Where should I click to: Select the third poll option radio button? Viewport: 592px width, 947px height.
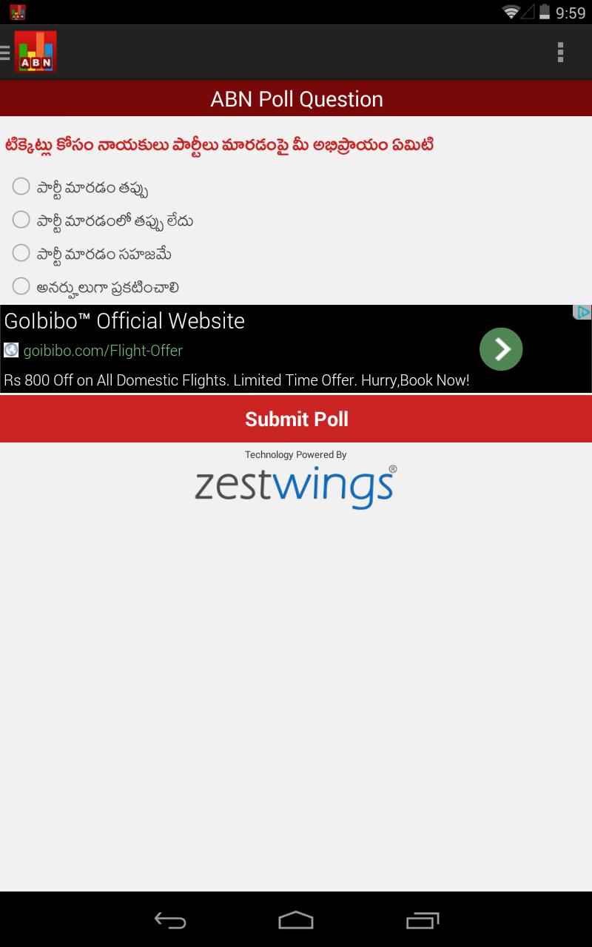pyautogui.click(x=21, y=252)
